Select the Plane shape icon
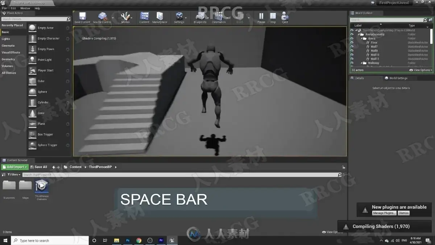This screenshot has height=245, width=435. (33, 124)
